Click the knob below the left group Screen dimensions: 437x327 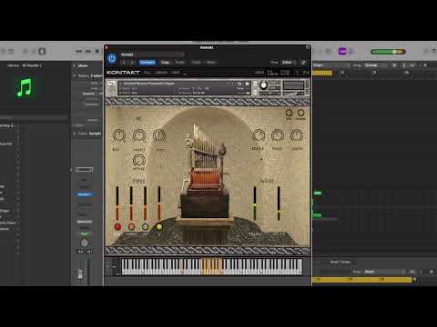[x=139, y=160]
